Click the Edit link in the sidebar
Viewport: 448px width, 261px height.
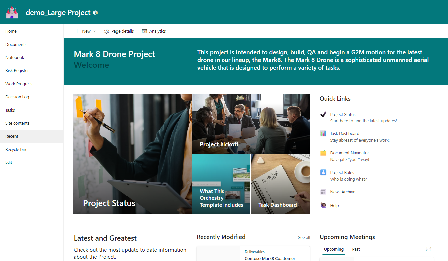(x=8, y=162)
